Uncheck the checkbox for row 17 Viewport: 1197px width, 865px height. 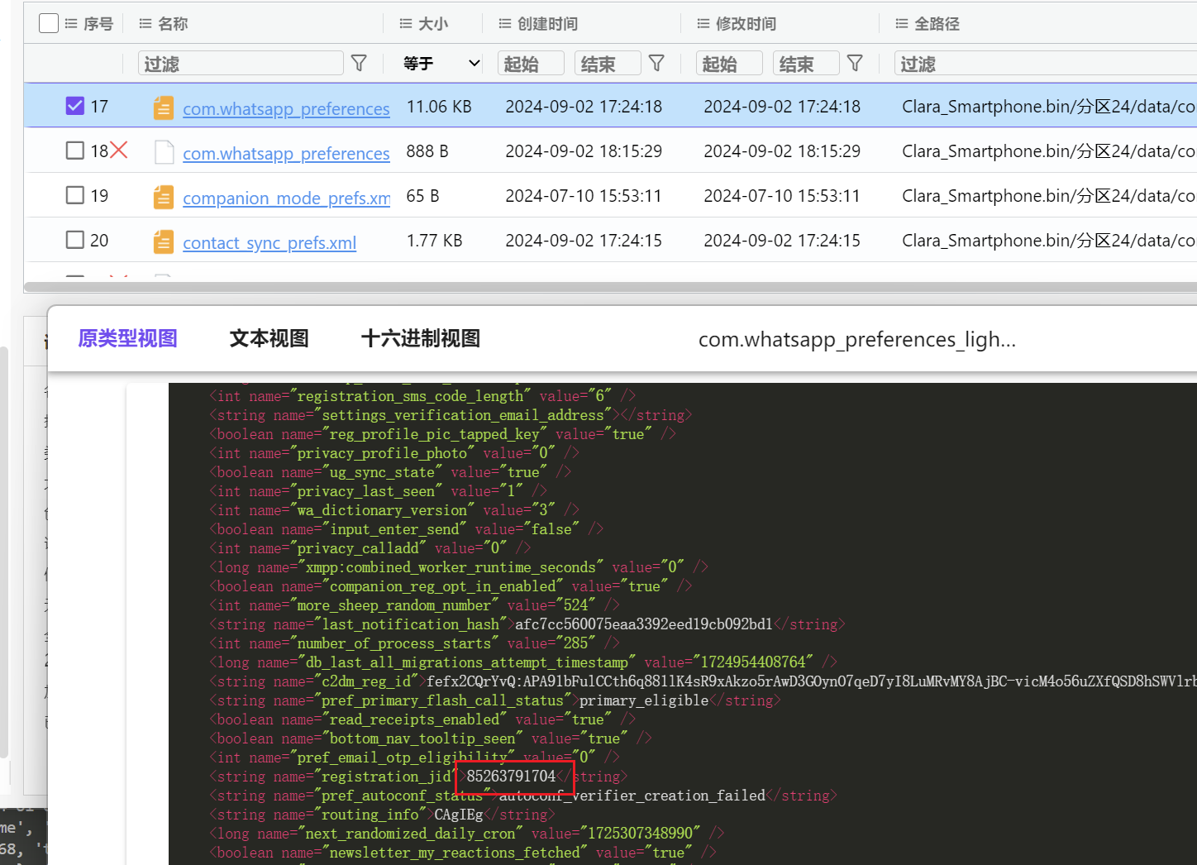point(75,106)
